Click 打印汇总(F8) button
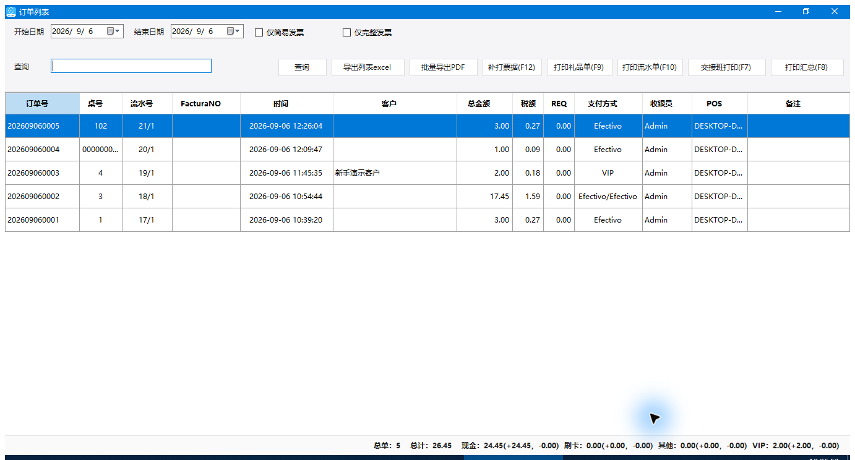The image size is (855, 460). 807,67
